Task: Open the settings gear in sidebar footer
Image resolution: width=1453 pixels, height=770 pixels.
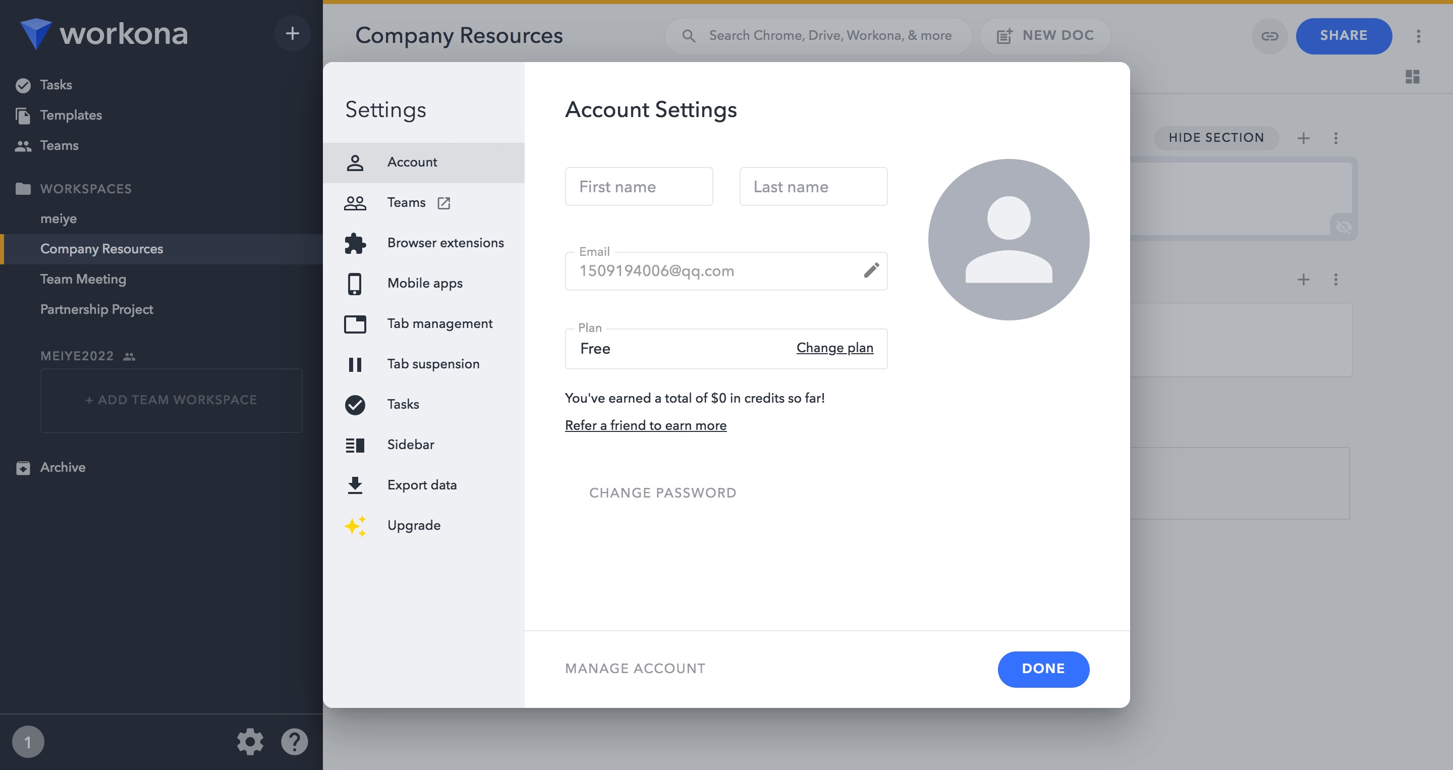Action: coord(250,742)
